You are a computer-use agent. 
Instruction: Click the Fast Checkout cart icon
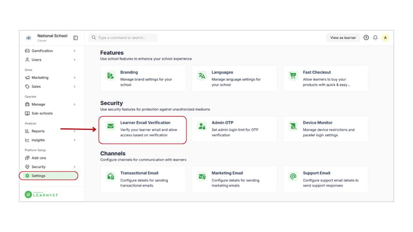pyautogui.click(x=293, y=76)
